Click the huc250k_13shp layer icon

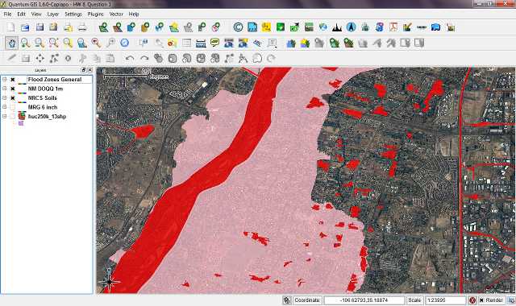22,116
